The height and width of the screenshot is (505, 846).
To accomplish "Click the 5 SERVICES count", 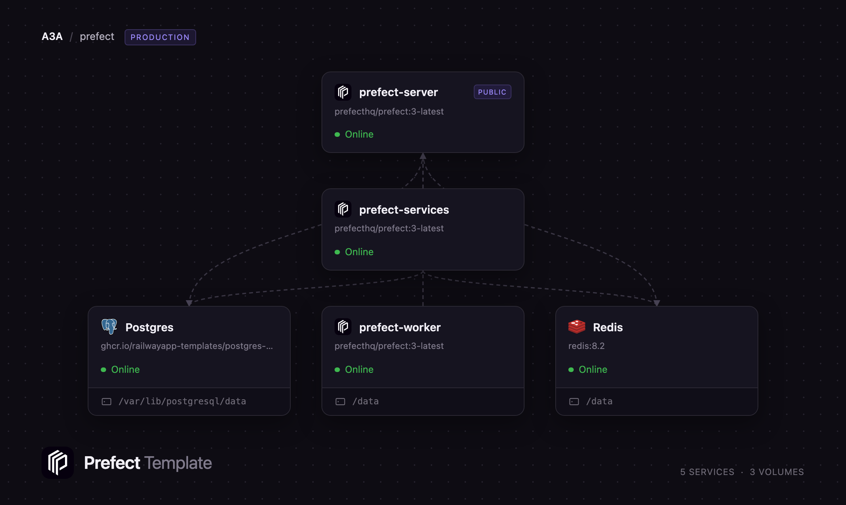I will click(707, 472).
